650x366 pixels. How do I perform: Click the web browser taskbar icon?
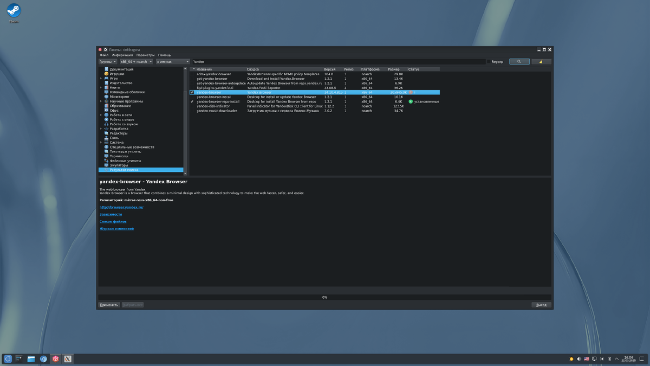tap(43, 359)
